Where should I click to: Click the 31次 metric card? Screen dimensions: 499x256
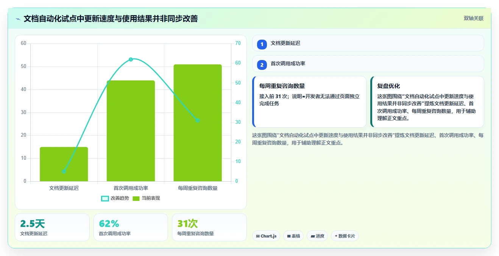point(209,227)
